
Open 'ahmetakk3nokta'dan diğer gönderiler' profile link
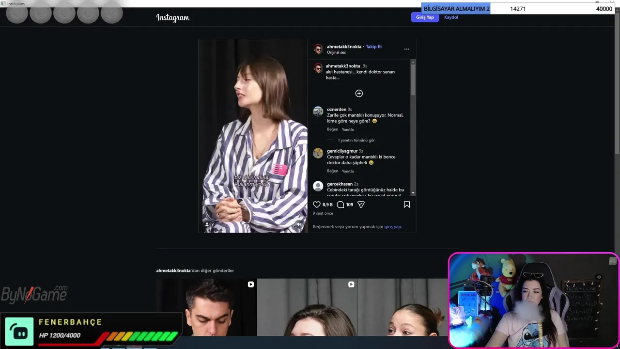point(173,270)
